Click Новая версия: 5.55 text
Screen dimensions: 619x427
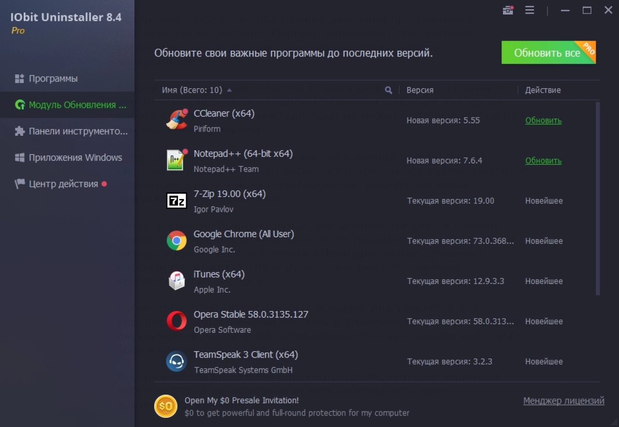pyautogui.click(x=443, y=120)
